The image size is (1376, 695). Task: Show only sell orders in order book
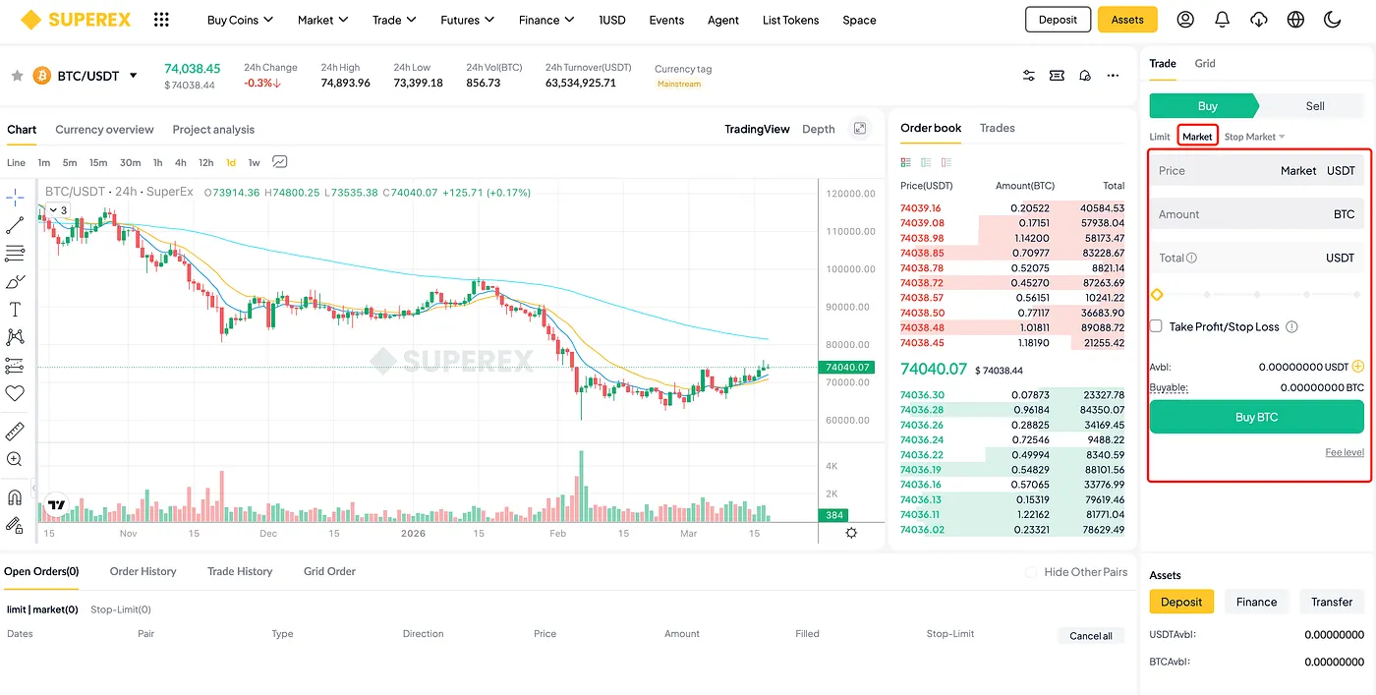946,162
